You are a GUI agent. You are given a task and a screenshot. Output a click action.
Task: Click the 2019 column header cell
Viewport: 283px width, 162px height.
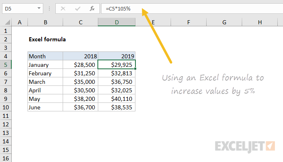[116, 56]
